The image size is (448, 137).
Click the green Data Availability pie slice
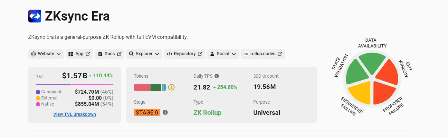tap(372, 62)
